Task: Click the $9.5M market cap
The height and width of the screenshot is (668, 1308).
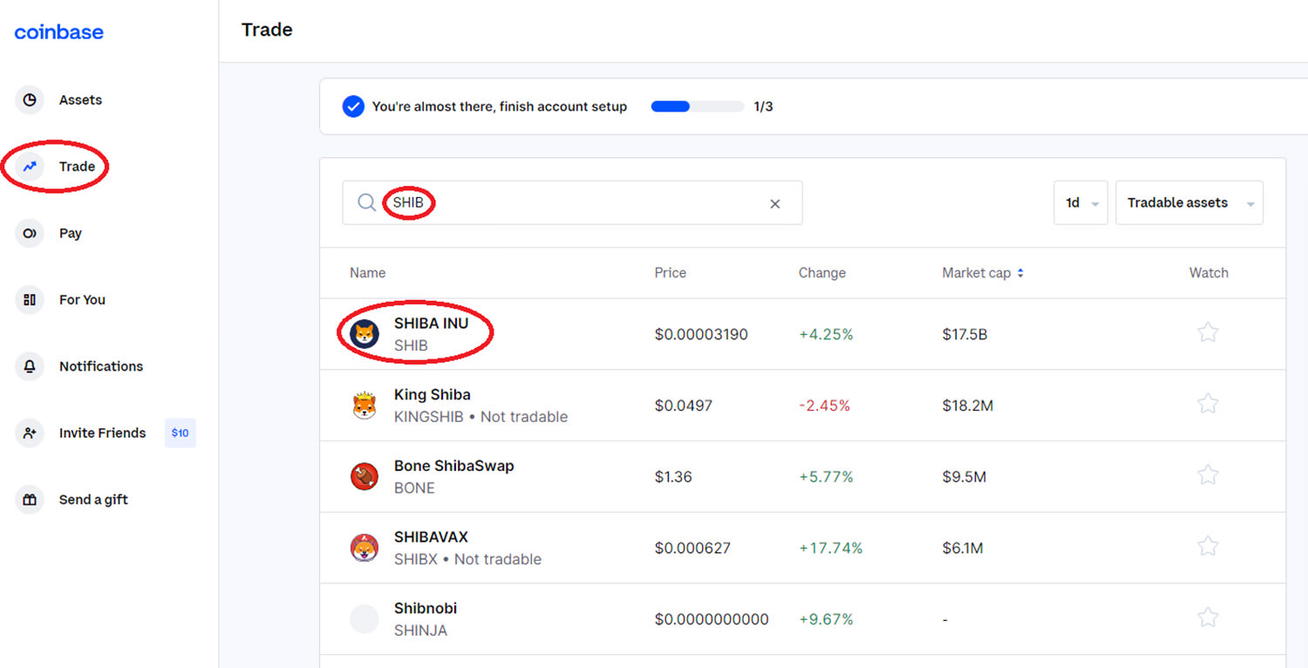Action: click(x=964, y=477)
